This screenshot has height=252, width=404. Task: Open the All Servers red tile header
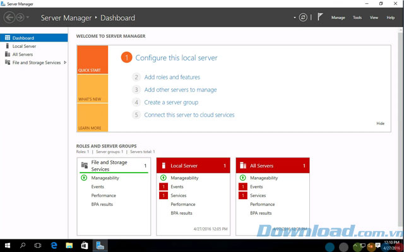tap(273, 166)
